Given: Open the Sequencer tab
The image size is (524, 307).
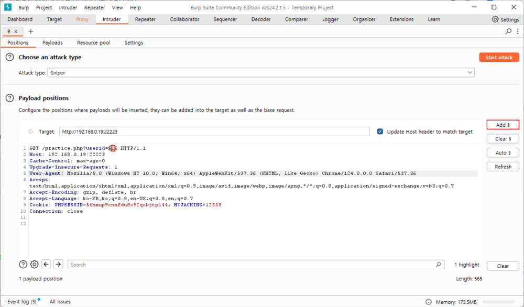Looking at the screenshot, I should [225, 19].
